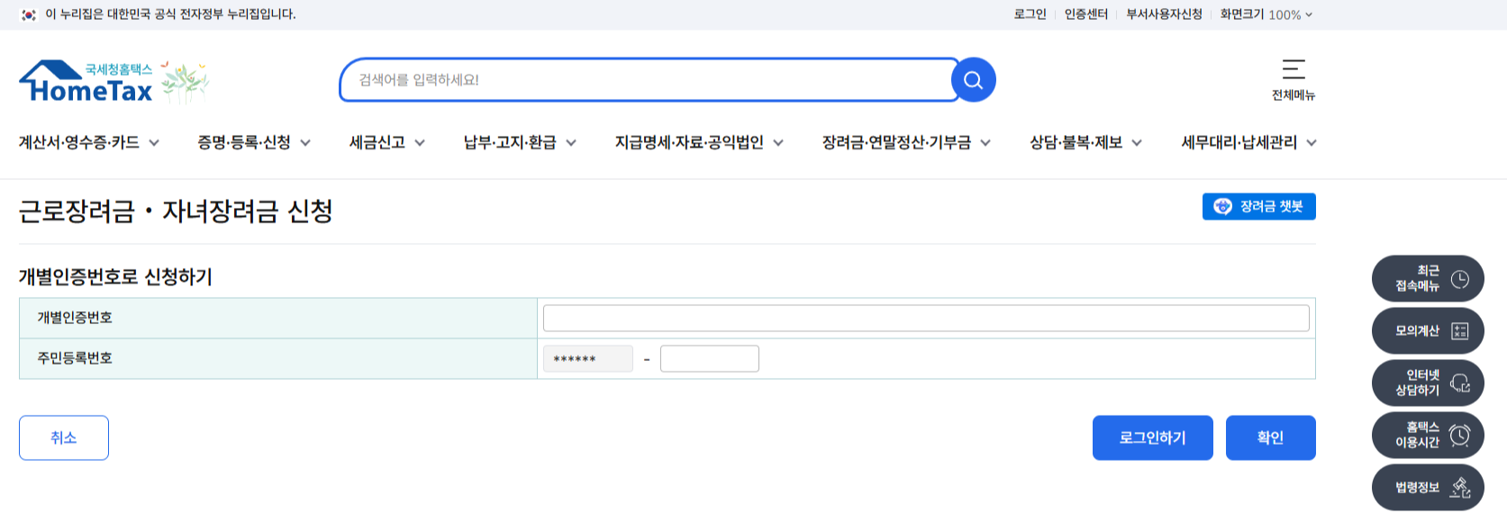Screen dimensions: 1507x513
Task: Open the 홈택스 이용시간 side button
Action: click(x=1428, y=436)
